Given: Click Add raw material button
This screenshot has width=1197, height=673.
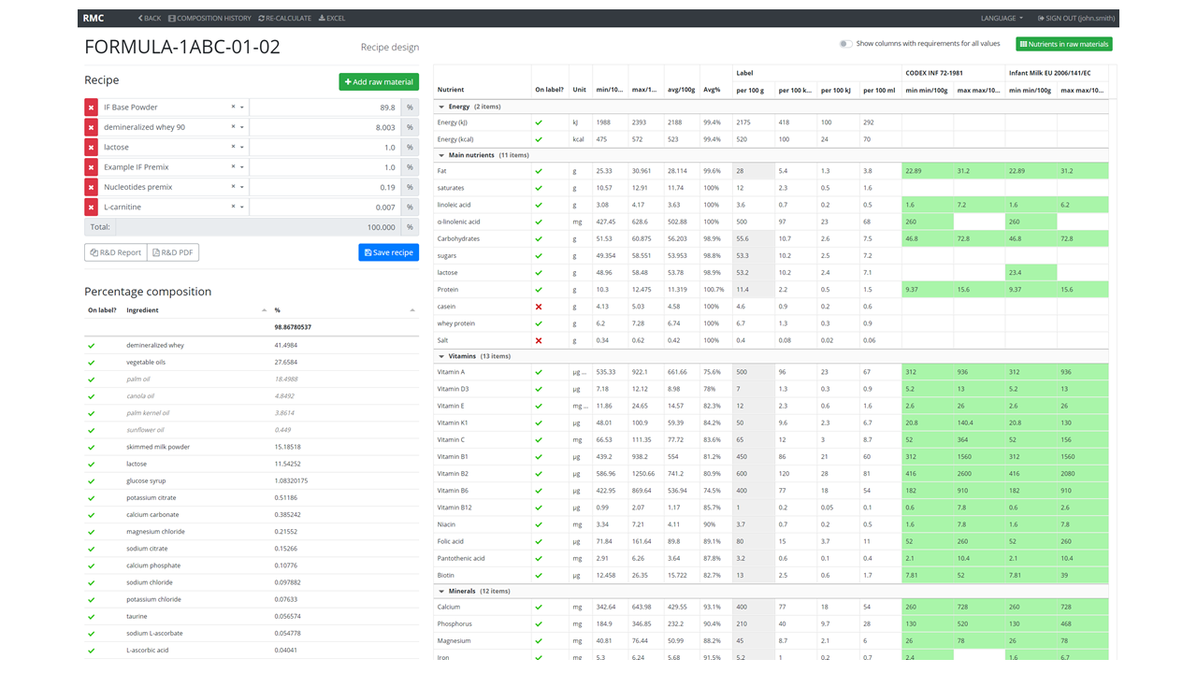Looking at the screenshot, I should click(x=379, y=82).
